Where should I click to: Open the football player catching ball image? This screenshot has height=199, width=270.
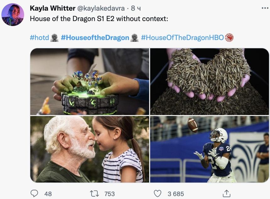209,149
